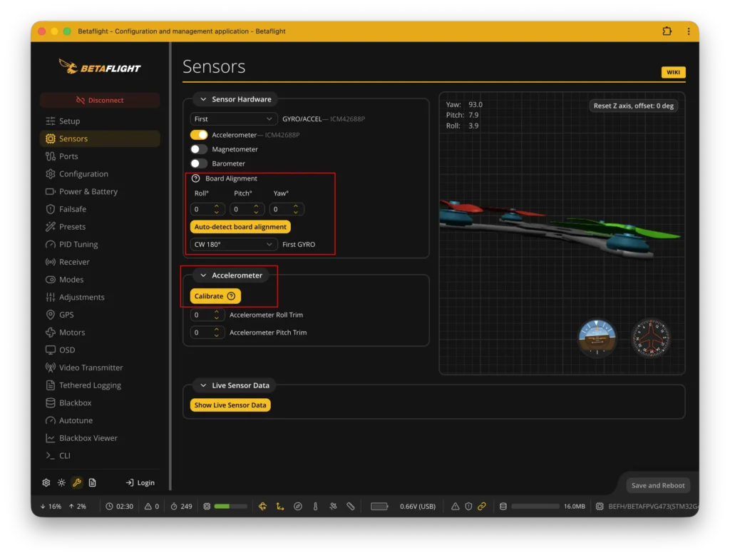Click the Disconnect button
The height and width of the screenshot is (558, 730).
(100, 100)
